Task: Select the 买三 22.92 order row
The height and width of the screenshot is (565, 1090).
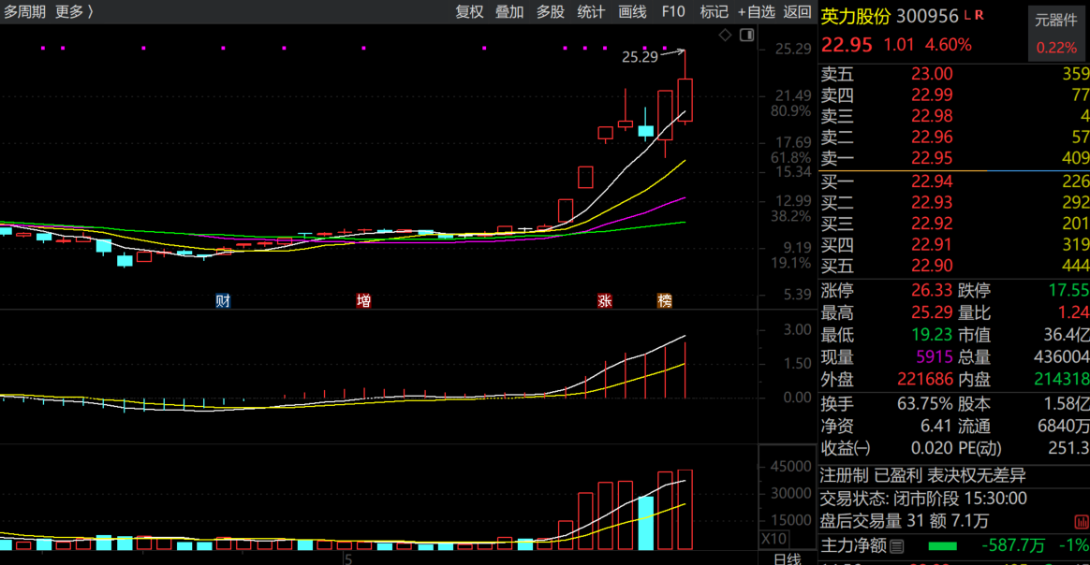Action: pyautogui.click(x=954, y=224)
